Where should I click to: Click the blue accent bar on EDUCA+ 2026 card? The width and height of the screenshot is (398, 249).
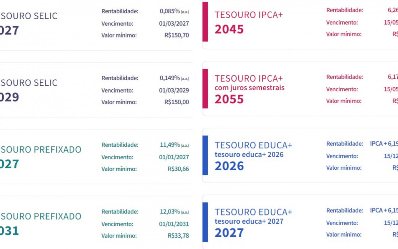pyautogui.click(x=205, y=154)
